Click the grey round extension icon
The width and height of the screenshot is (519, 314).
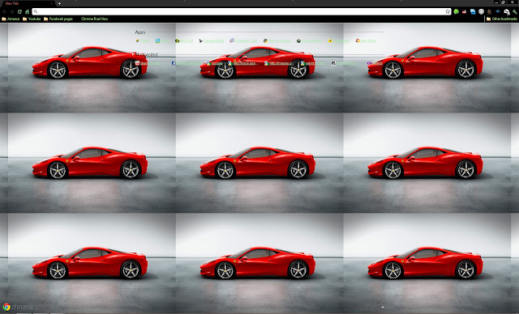[x=481, y=11]
